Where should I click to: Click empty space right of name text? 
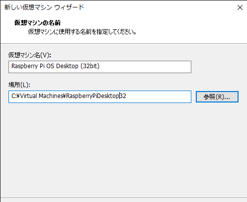pos(145,67)
